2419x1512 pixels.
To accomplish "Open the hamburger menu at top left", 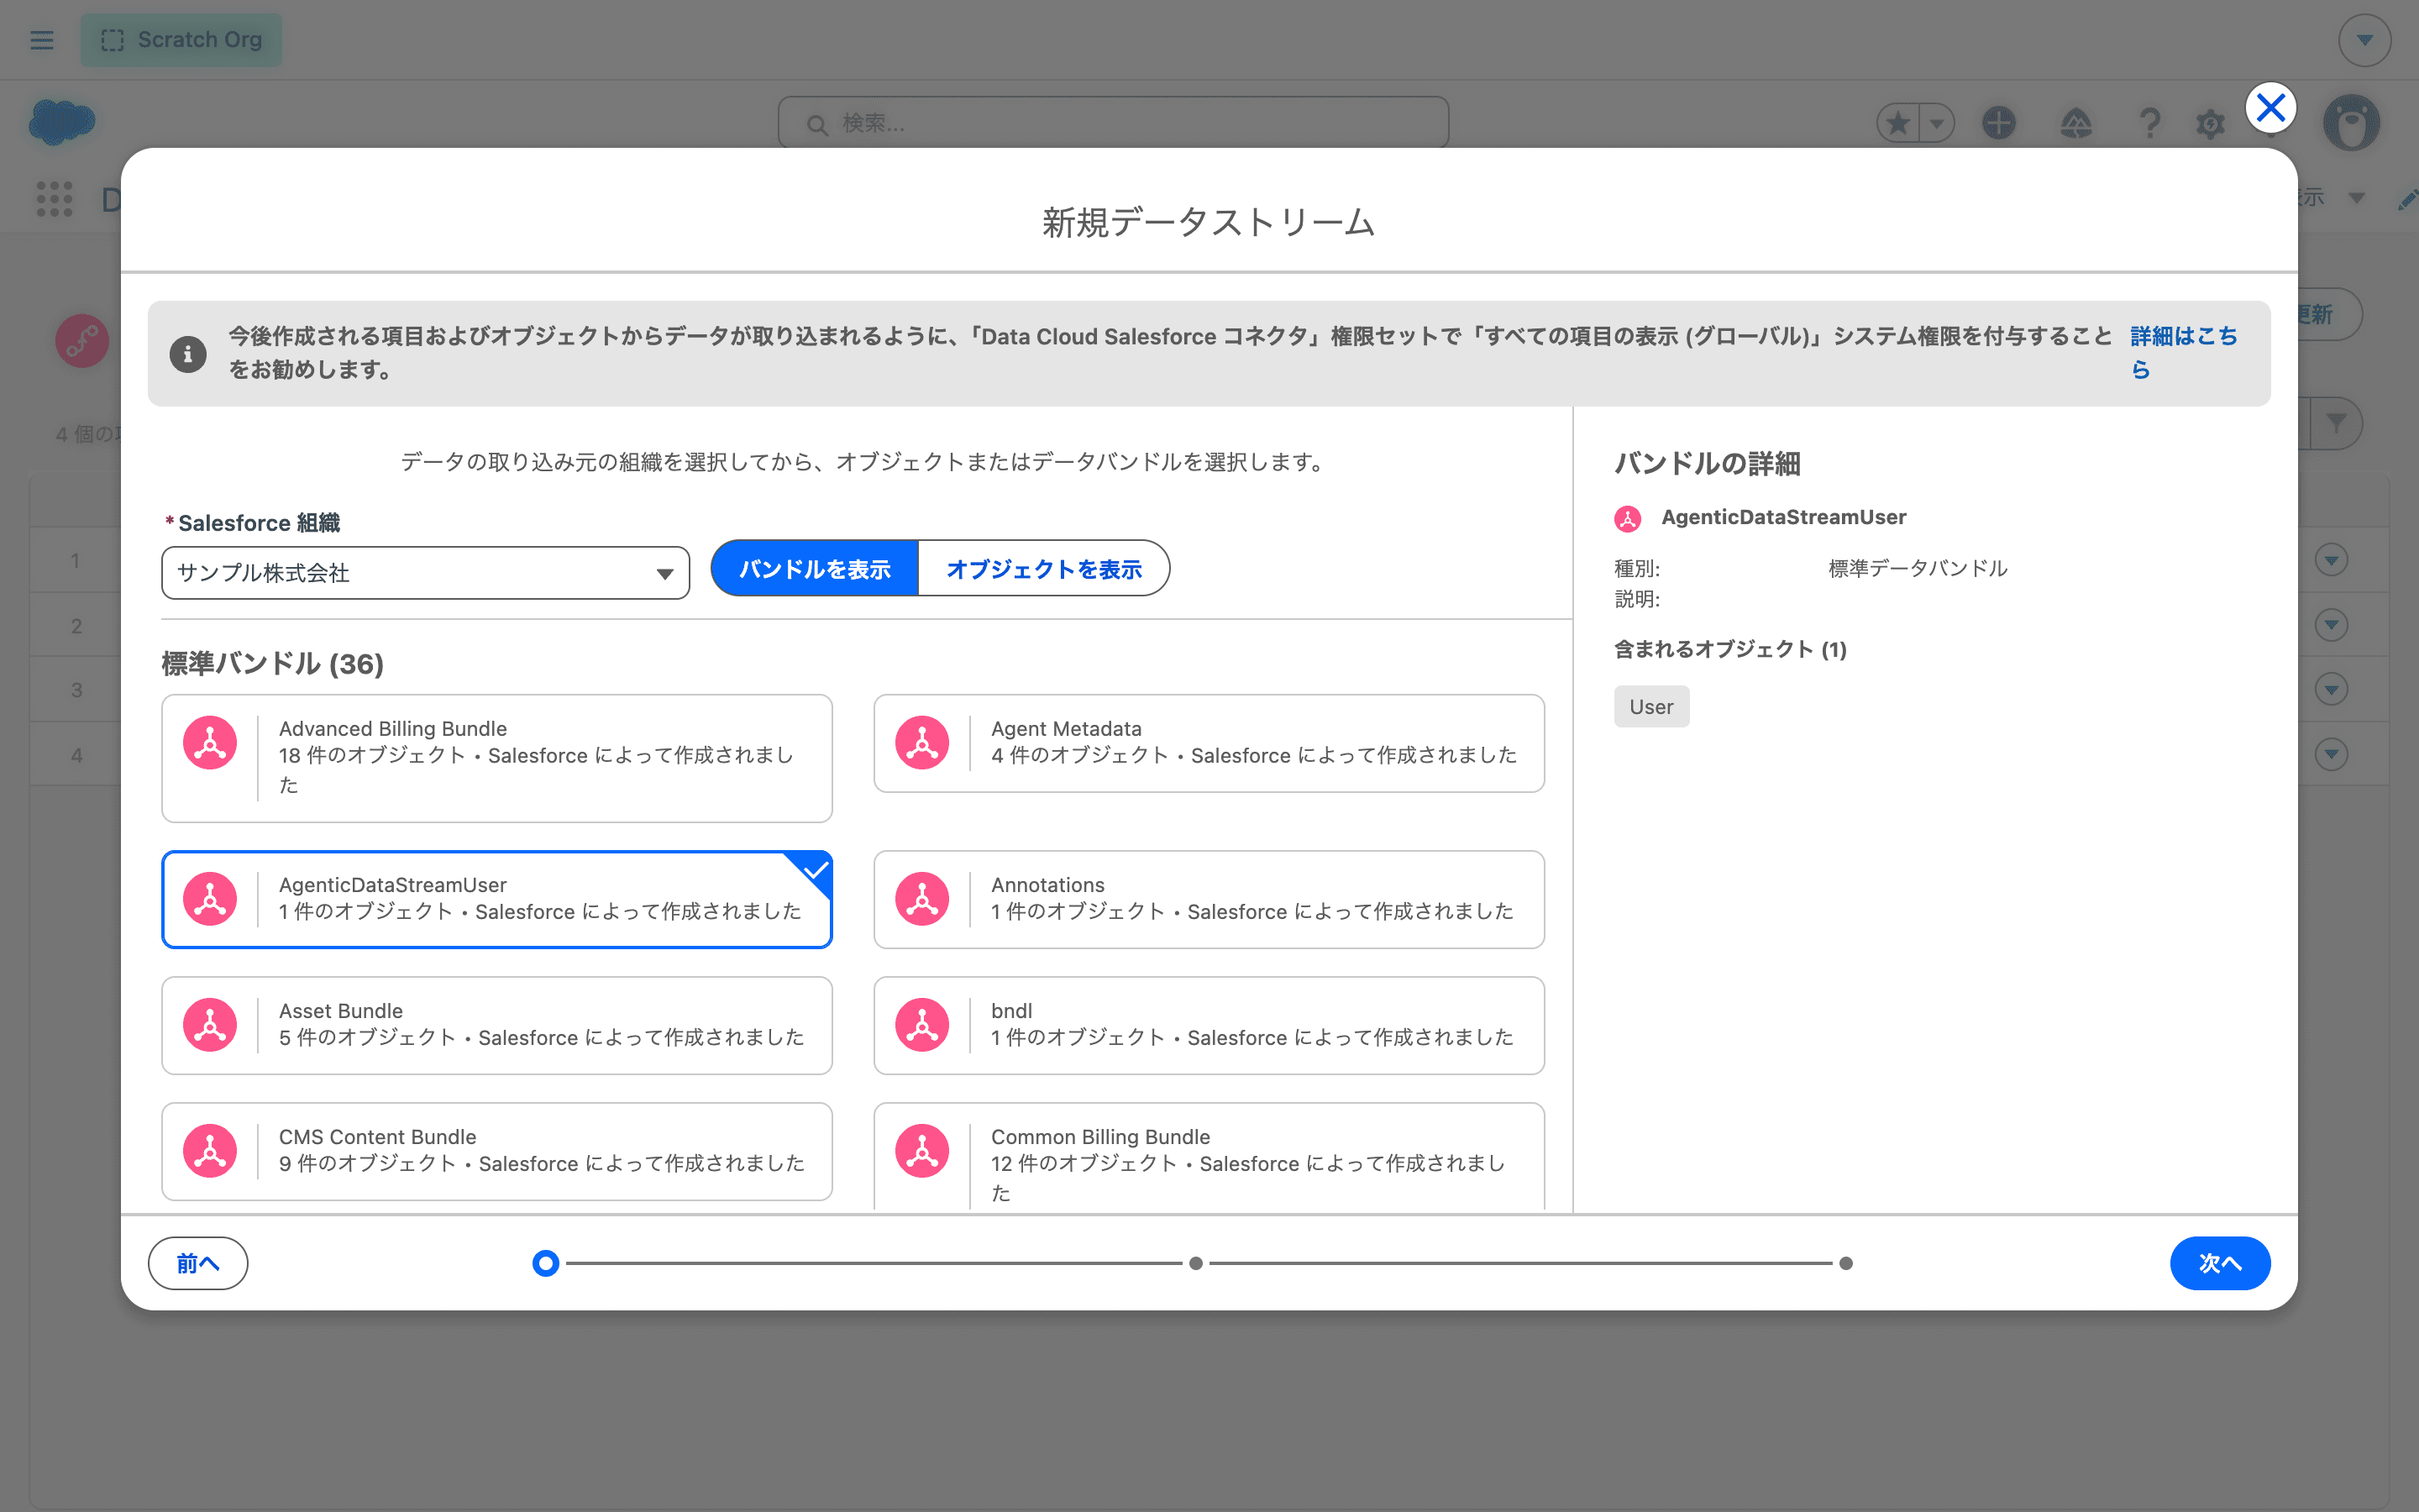I will click(x=42, y=40).
